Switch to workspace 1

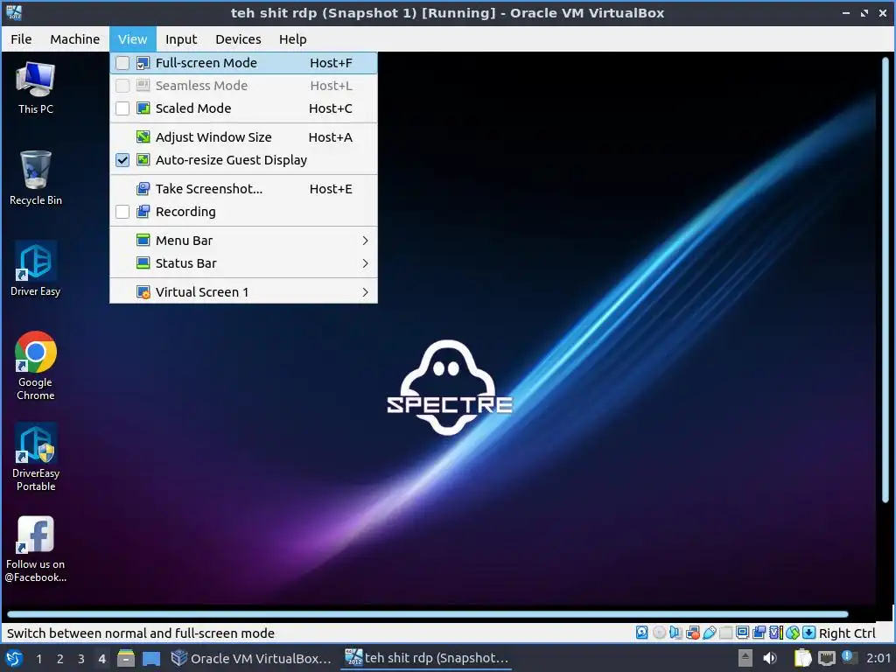pos(38,659)
